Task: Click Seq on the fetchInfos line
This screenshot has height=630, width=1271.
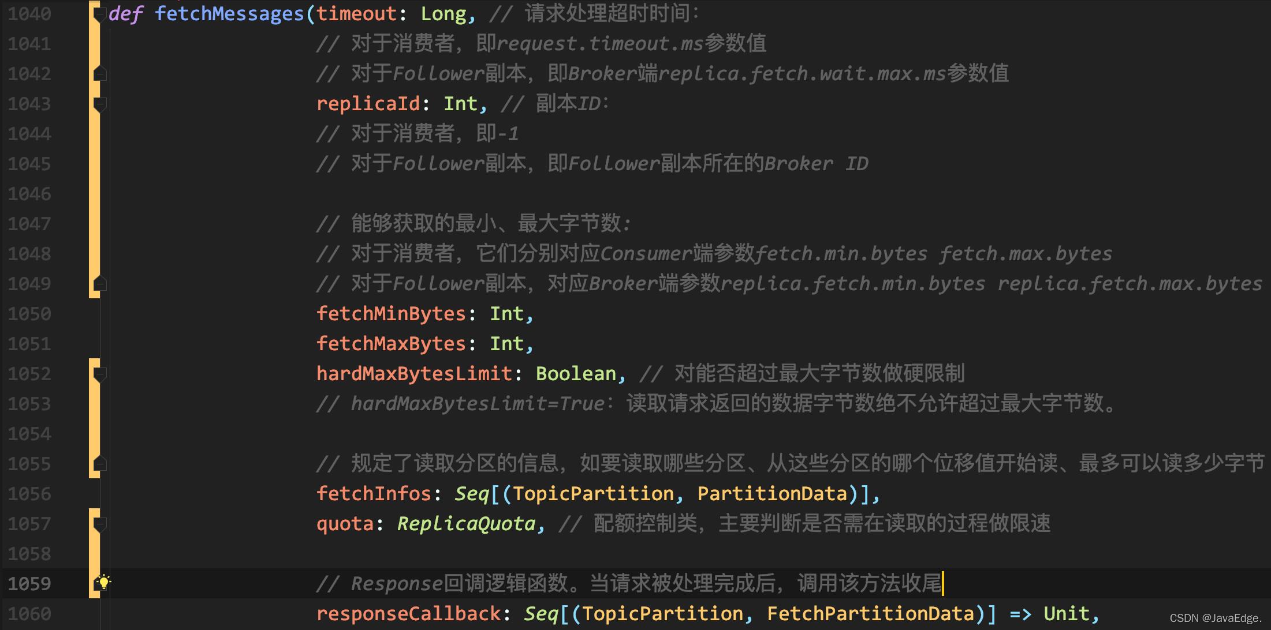Action: [x=472, y=494]
